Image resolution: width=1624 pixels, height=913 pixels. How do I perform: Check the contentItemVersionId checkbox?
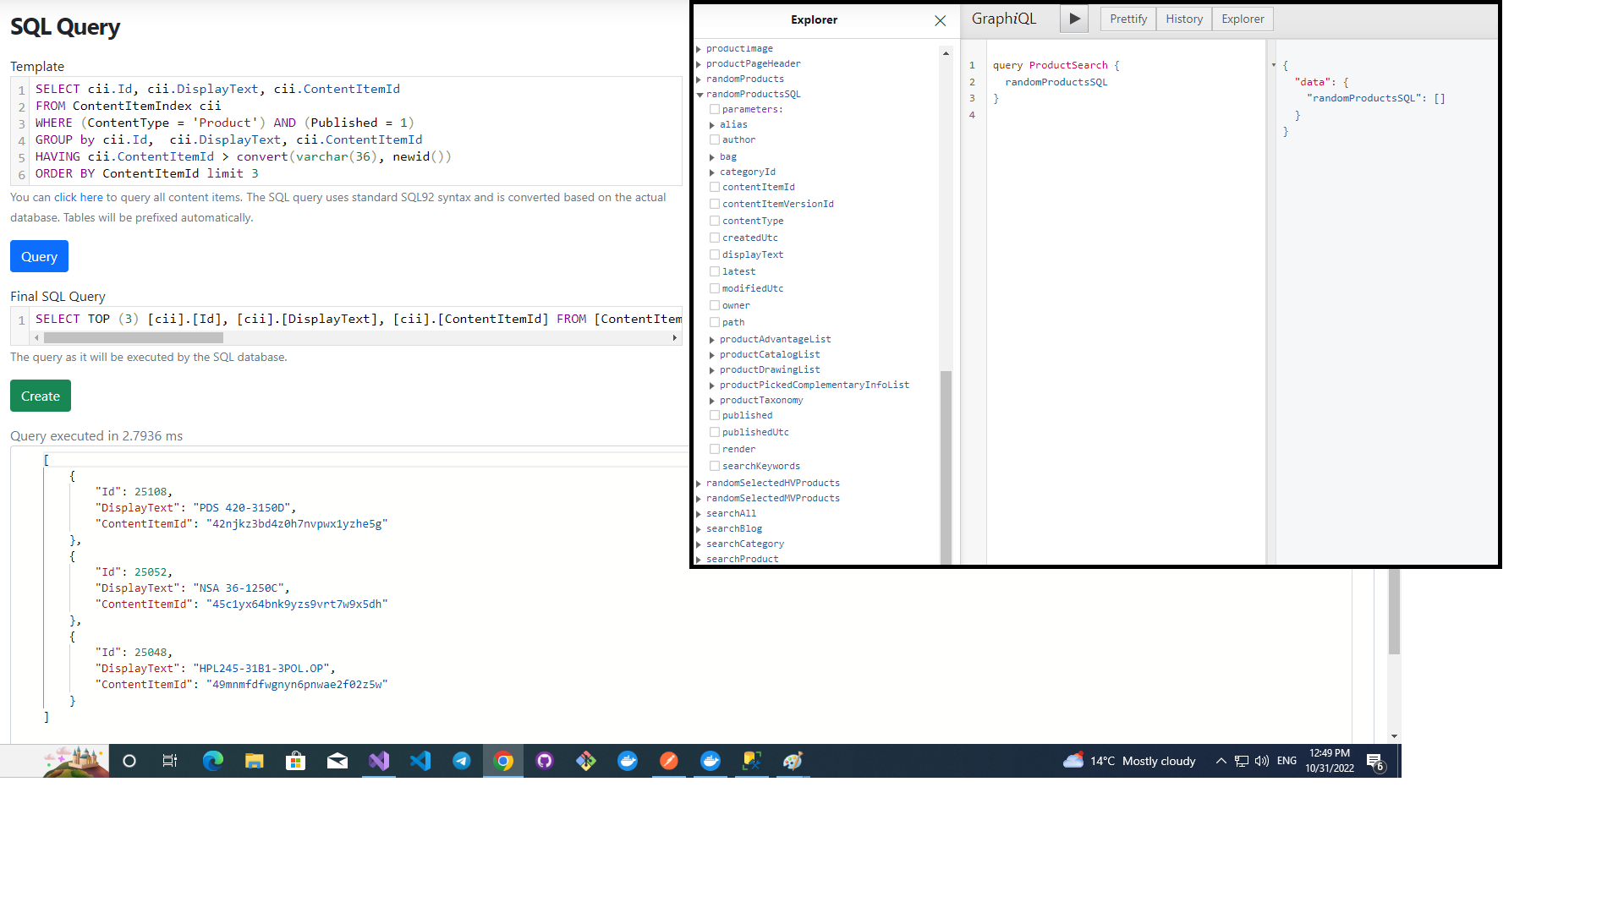click(x=715, y=204)
